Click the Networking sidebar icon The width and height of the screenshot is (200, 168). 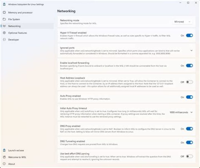click(4, 26)
